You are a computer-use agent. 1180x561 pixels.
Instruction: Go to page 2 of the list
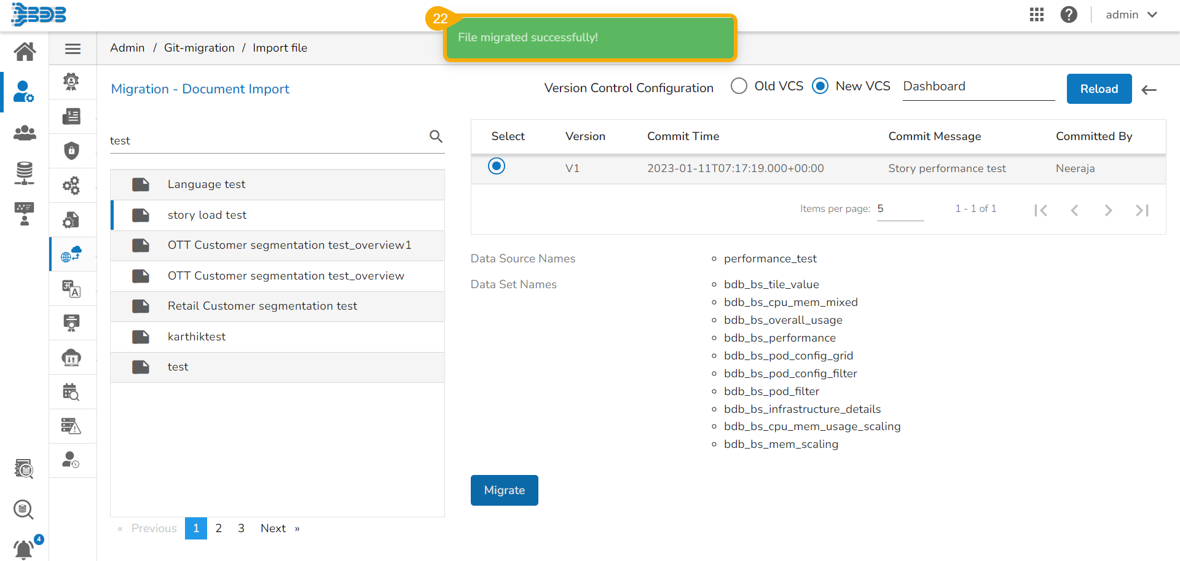click(x=218, y=528)
